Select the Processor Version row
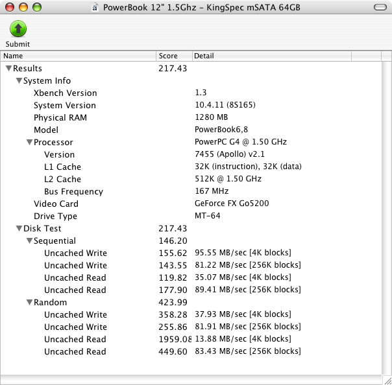Image resolution: width=392 pixels, height=385 pixels. click(x=191, y=154)
